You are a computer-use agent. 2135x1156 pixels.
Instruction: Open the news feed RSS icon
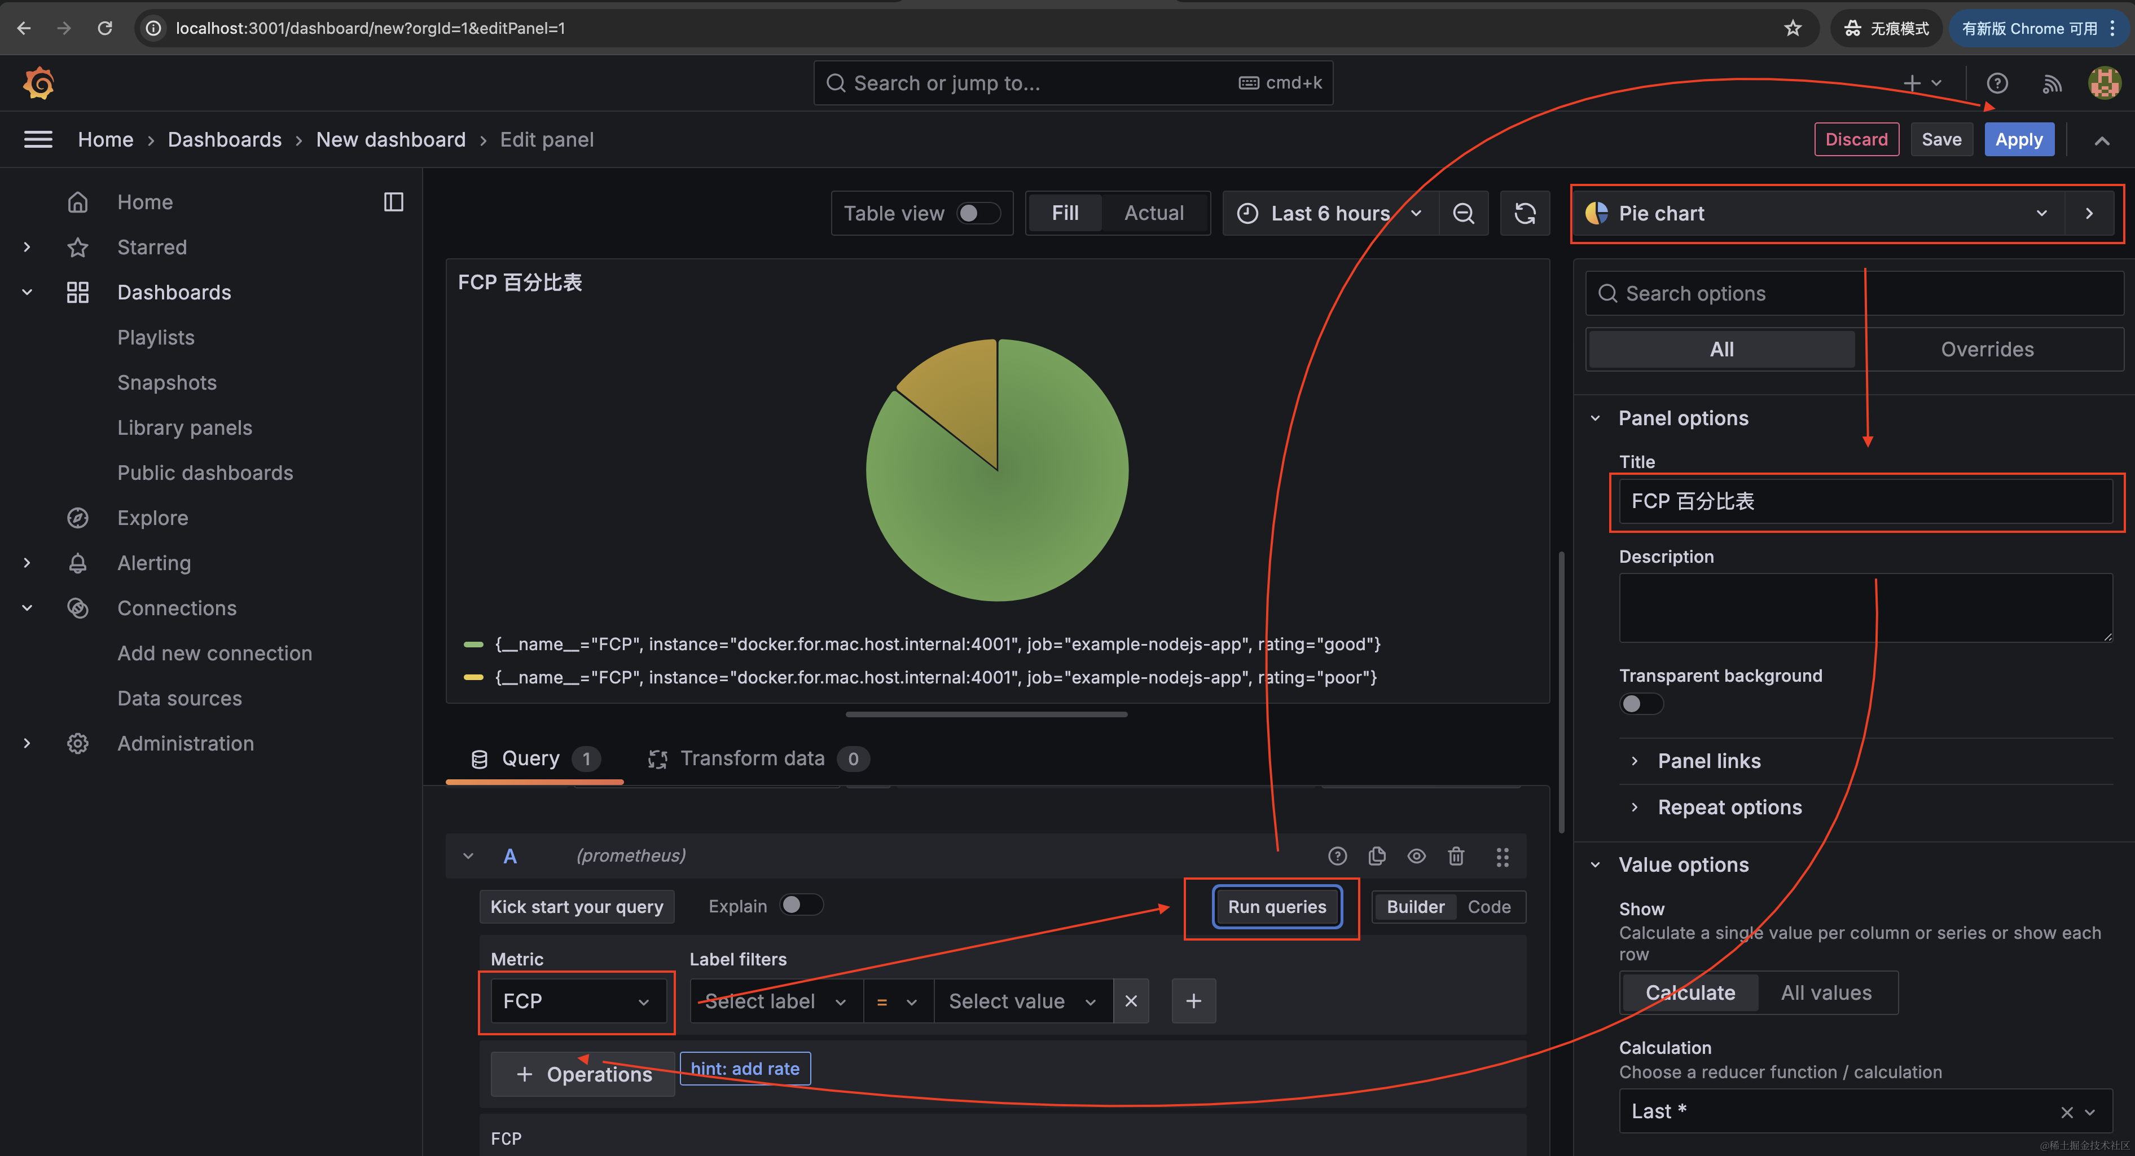(x=2051, y=83)
